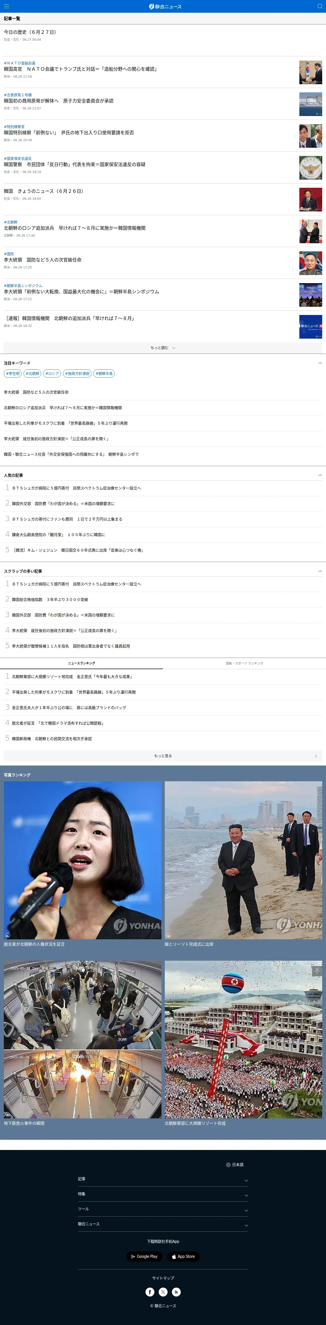Open the X (Twitter) icon in footer
This screenshot has width=326, height=1325.
163,1292
